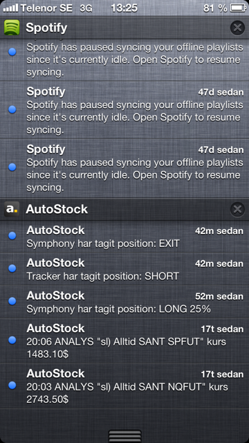
Task: Clear AutoStock notifications with the X button
Action: 237,209
